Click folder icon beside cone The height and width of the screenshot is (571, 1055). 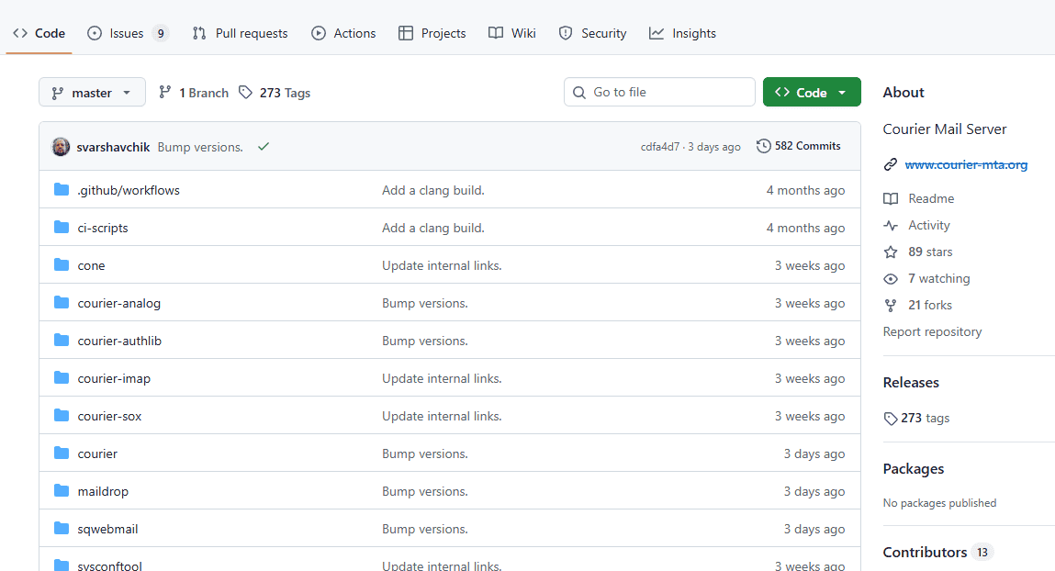coord(62,265)
